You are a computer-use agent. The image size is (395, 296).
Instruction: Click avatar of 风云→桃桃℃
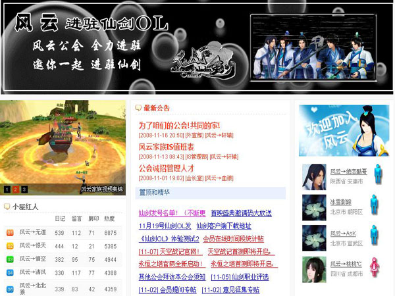[314, 270]
